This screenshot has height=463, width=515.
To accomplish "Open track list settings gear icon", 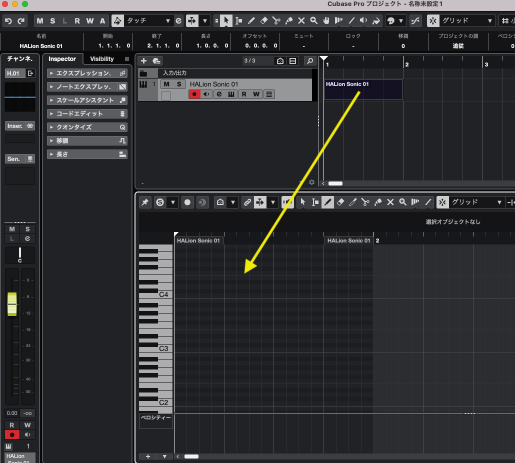I will pos(311,182).
